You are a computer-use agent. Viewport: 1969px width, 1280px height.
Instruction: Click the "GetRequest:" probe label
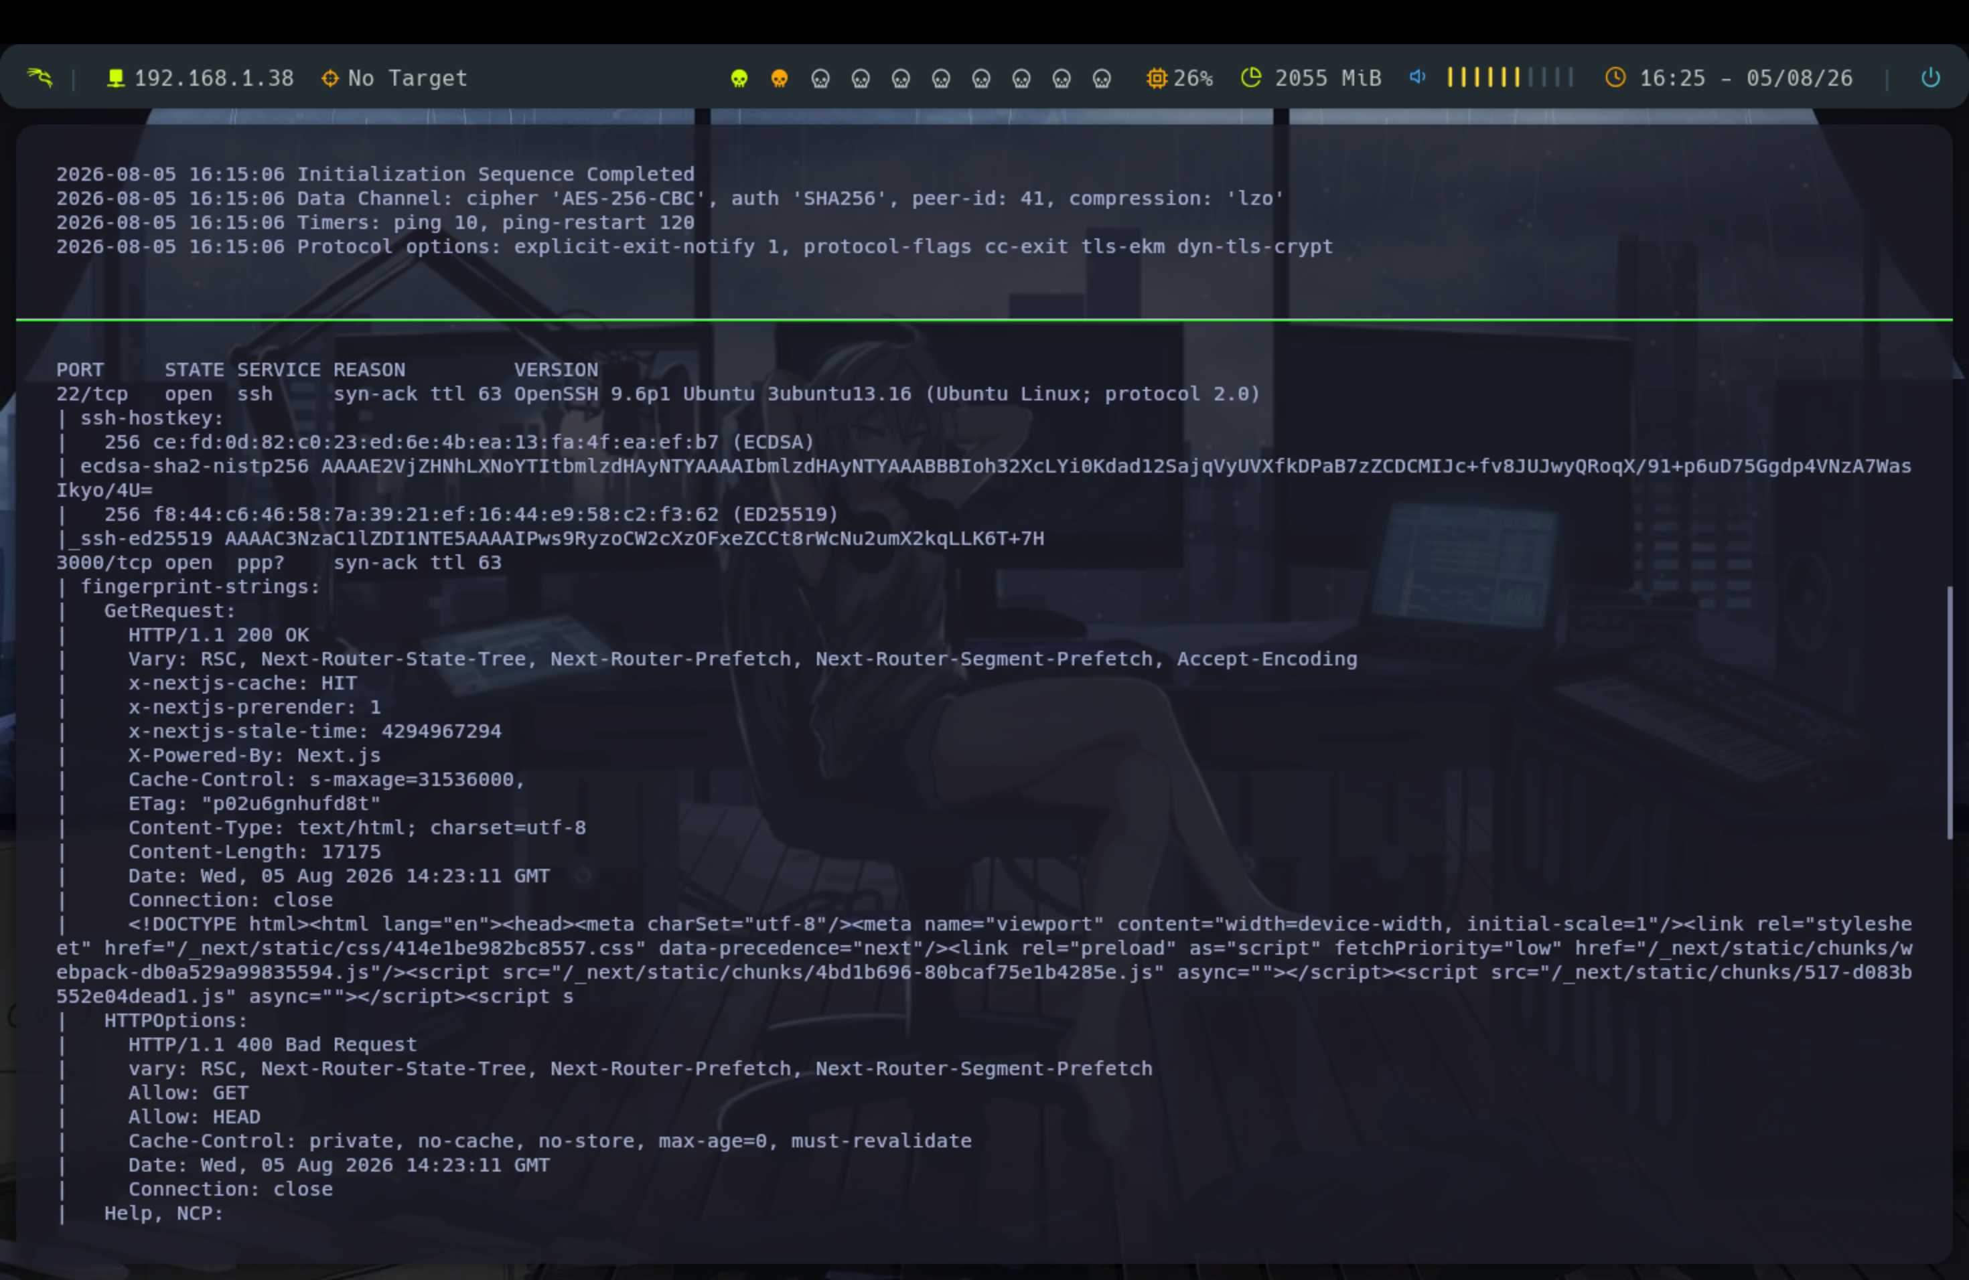[169, 611]
